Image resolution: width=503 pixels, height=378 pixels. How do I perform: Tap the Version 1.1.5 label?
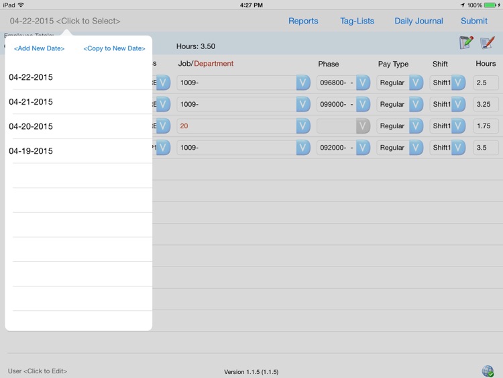251,372
